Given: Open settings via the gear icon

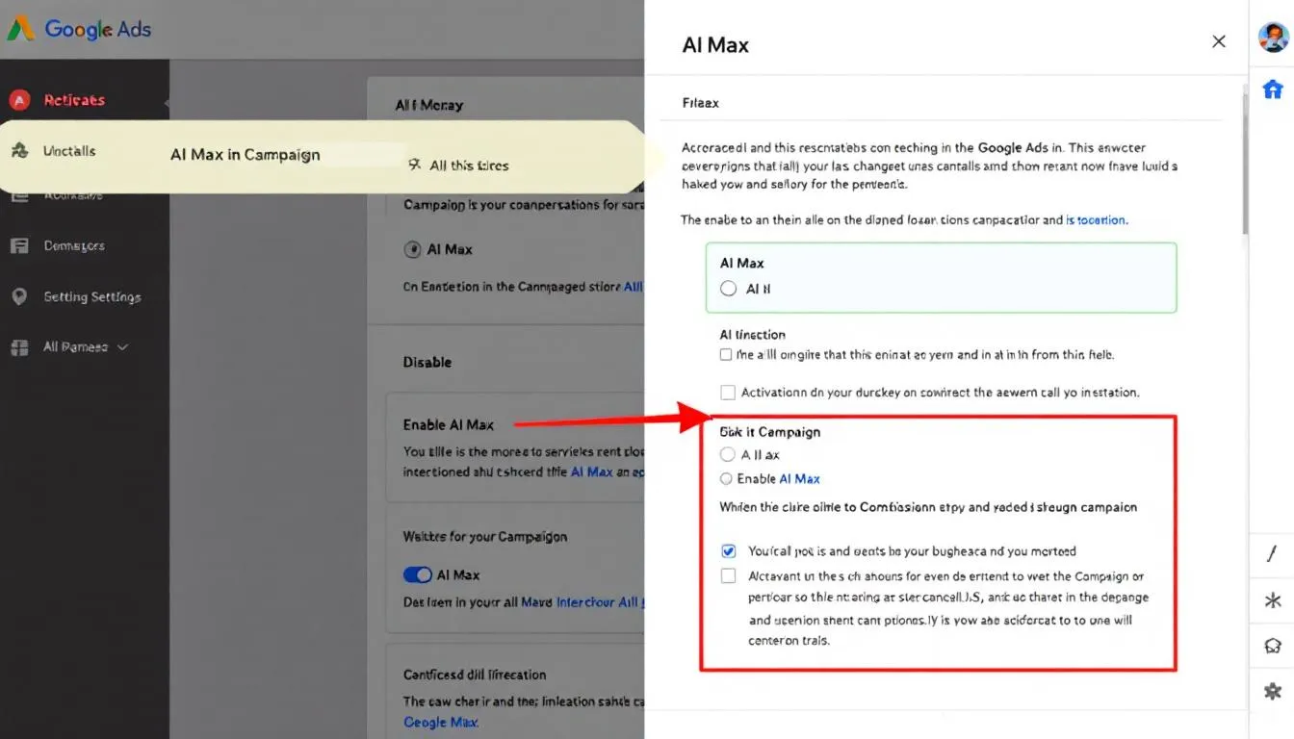Looking at the screenshot, I should tap(1272, 692).
